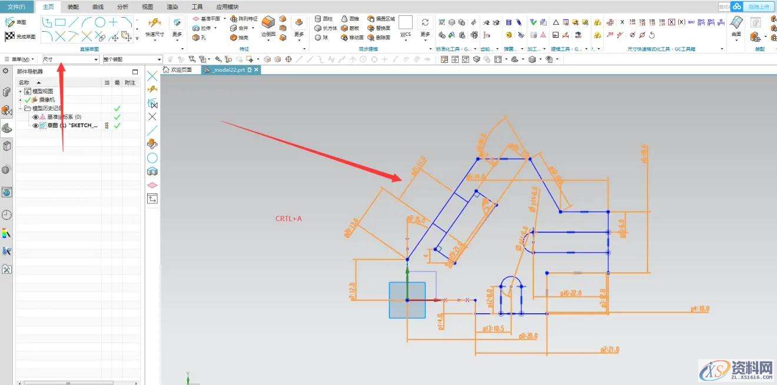Click the Rapid Dimension (快速尺寸) lightning icon
The image size is (777, 385).
[154, 23]
